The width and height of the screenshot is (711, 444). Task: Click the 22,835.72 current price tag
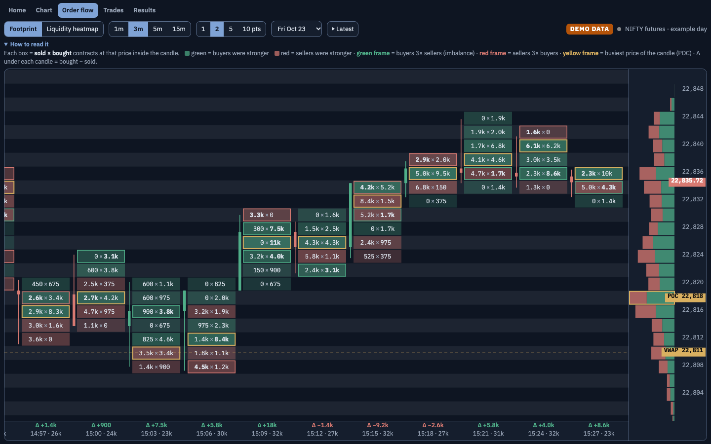pos(687,181)
